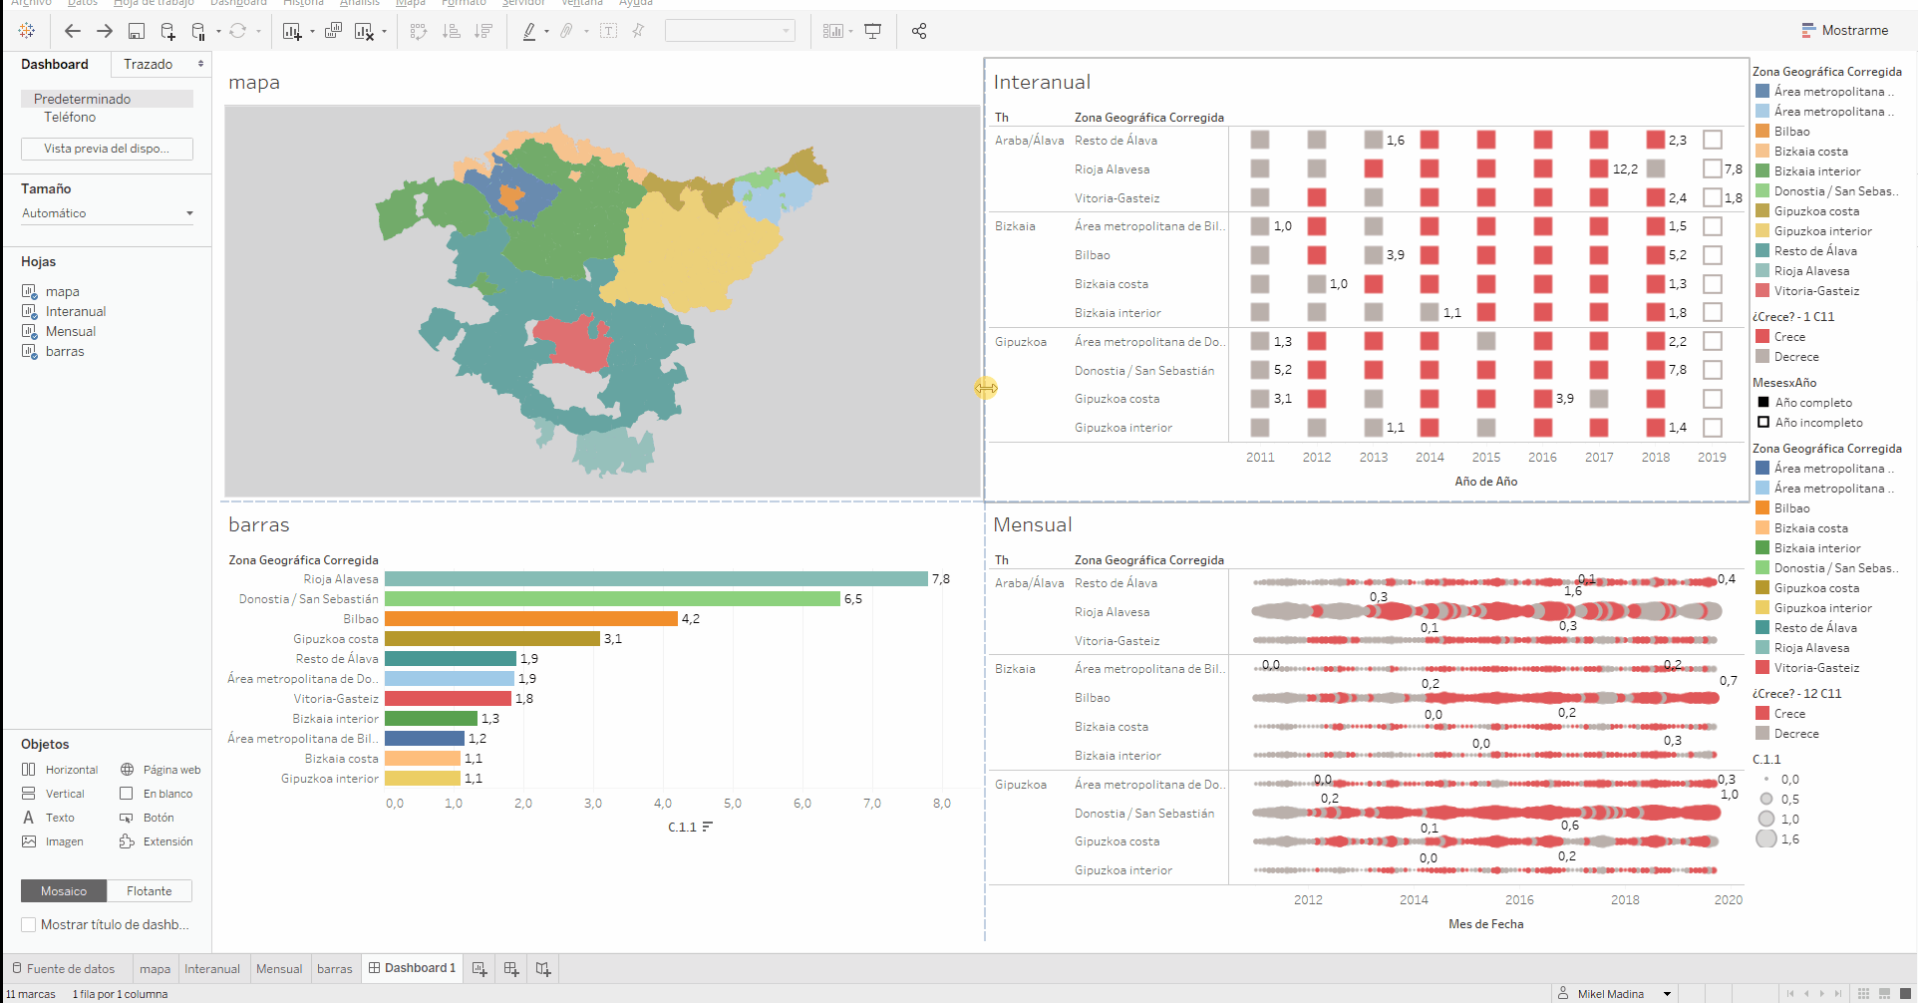Add a new story from bottom tabs

(543, 968)
